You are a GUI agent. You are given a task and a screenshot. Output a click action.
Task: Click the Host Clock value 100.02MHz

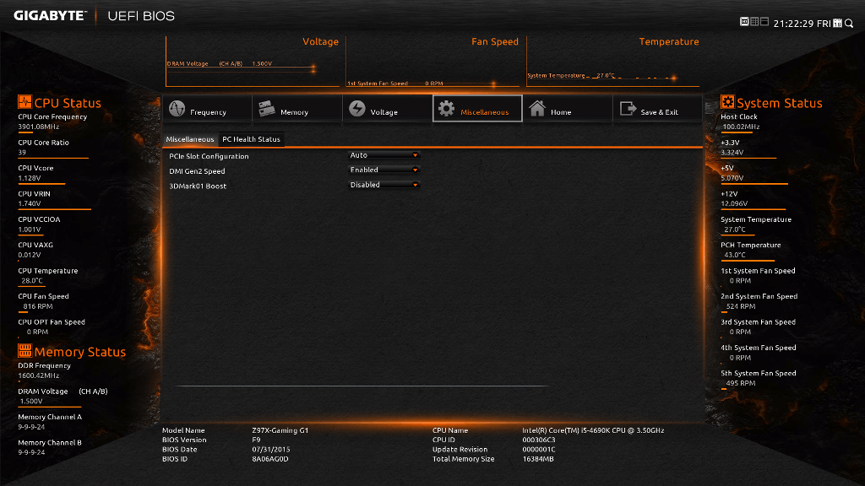coord(742,127)
